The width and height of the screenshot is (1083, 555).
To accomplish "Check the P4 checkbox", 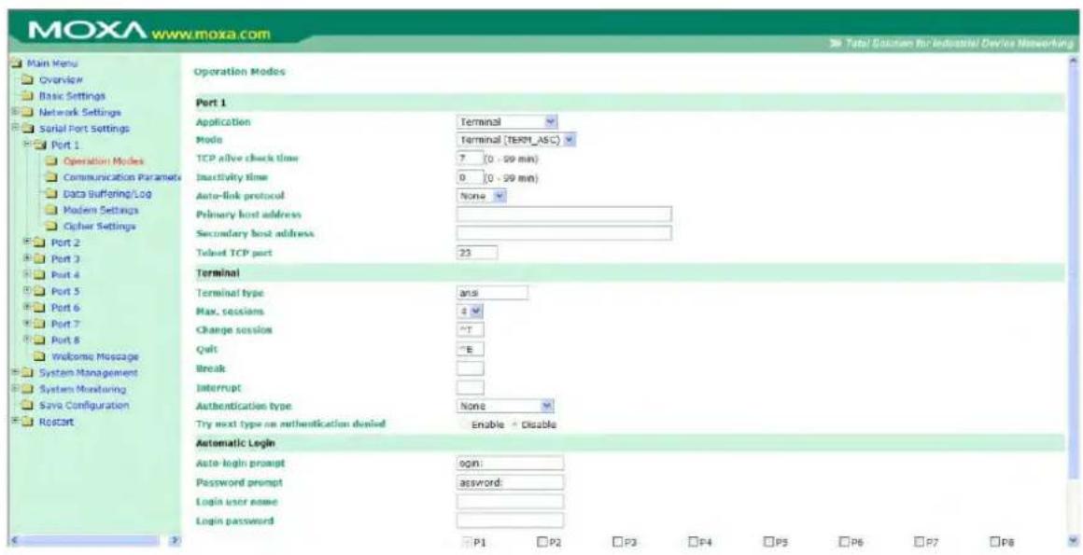I will (693, 543).
